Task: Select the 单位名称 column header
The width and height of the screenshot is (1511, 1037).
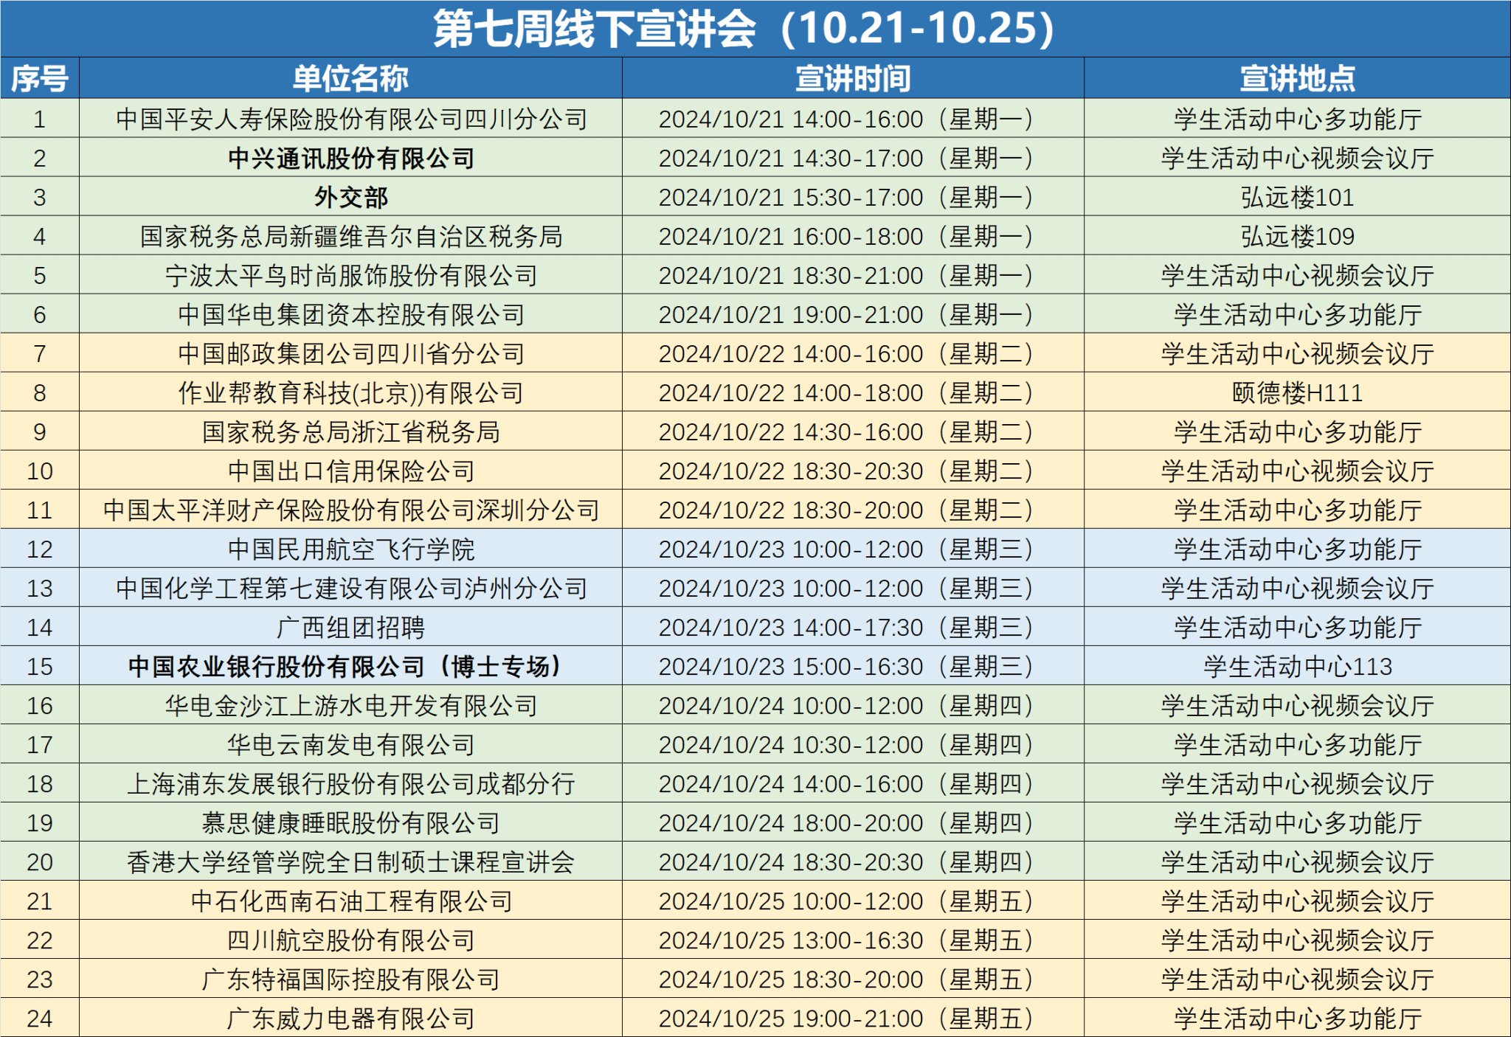Action: (350, 78)
